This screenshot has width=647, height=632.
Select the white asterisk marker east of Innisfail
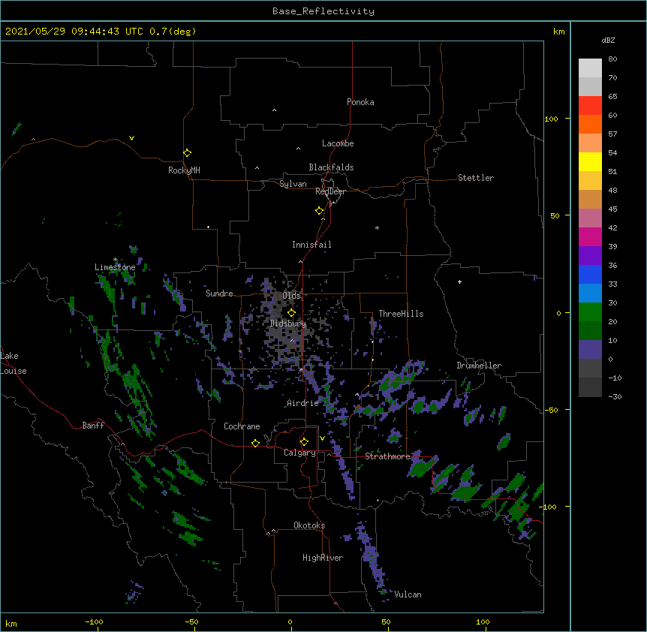click(x=377, y=227)
